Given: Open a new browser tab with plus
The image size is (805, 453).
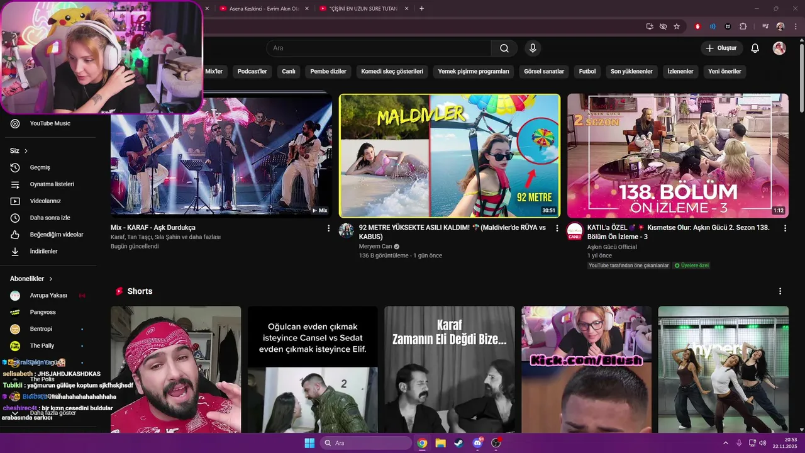Looking at the screenshot, I should [x=421, y=8].
